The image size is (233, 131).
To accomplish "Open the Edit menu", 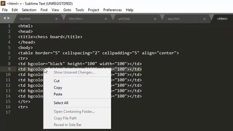I will [x=15, y=10].
